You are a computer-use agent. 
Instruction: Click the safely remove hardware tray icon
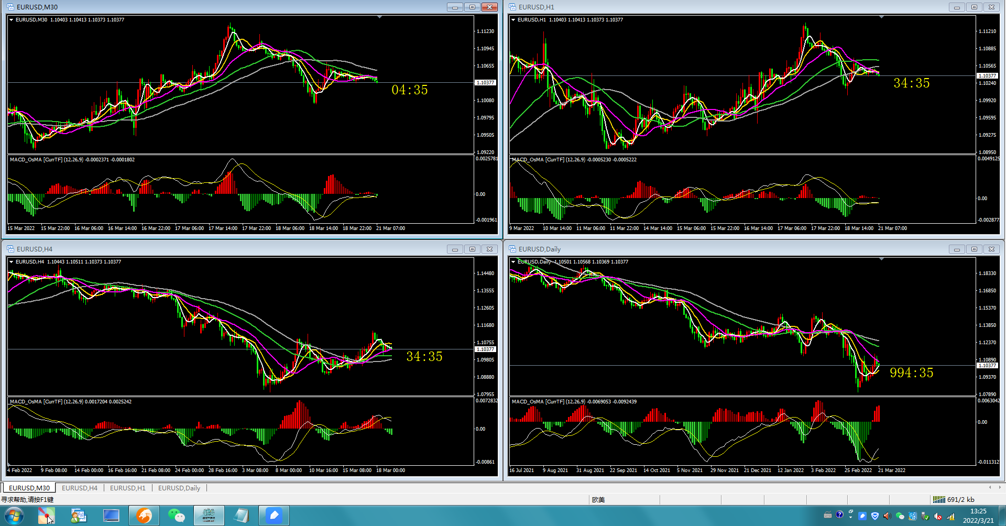pos(925,516)
